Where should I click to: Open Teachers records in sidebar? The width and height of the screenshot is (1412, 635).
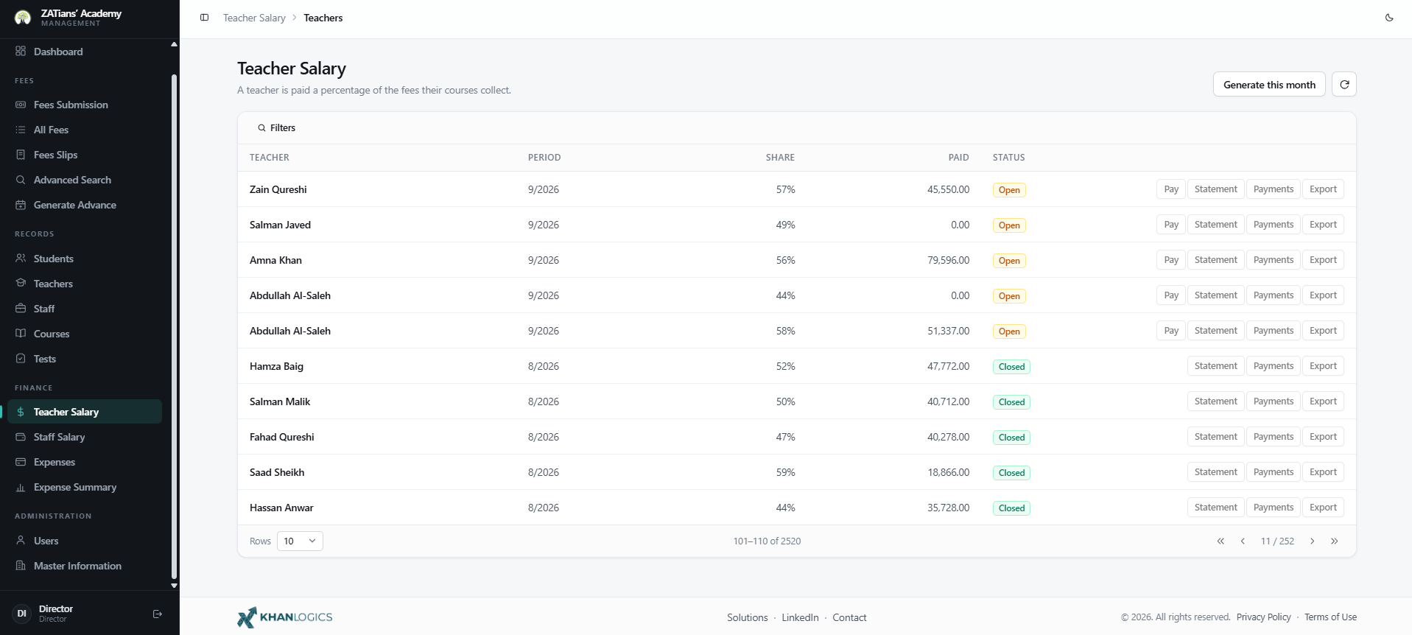pyautogui.click(x=85, y=284)
